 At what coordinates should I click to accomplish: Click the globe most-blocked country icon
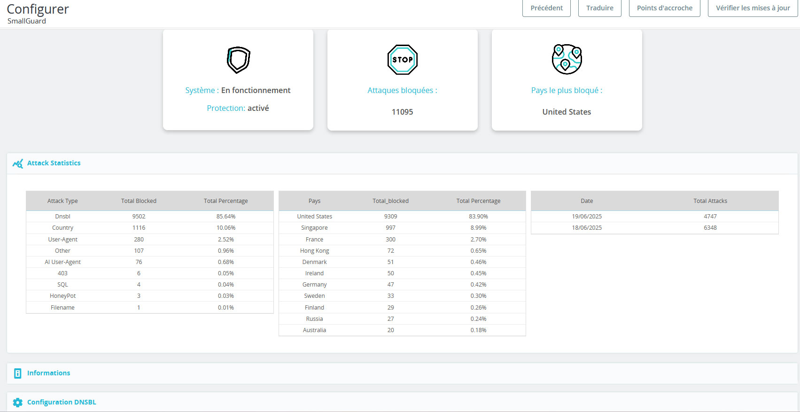pos(567,60)
